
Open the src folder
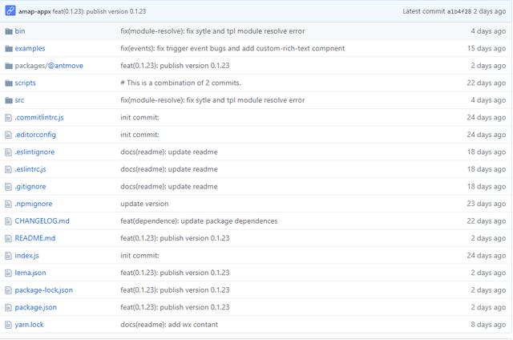click(19, 100)
